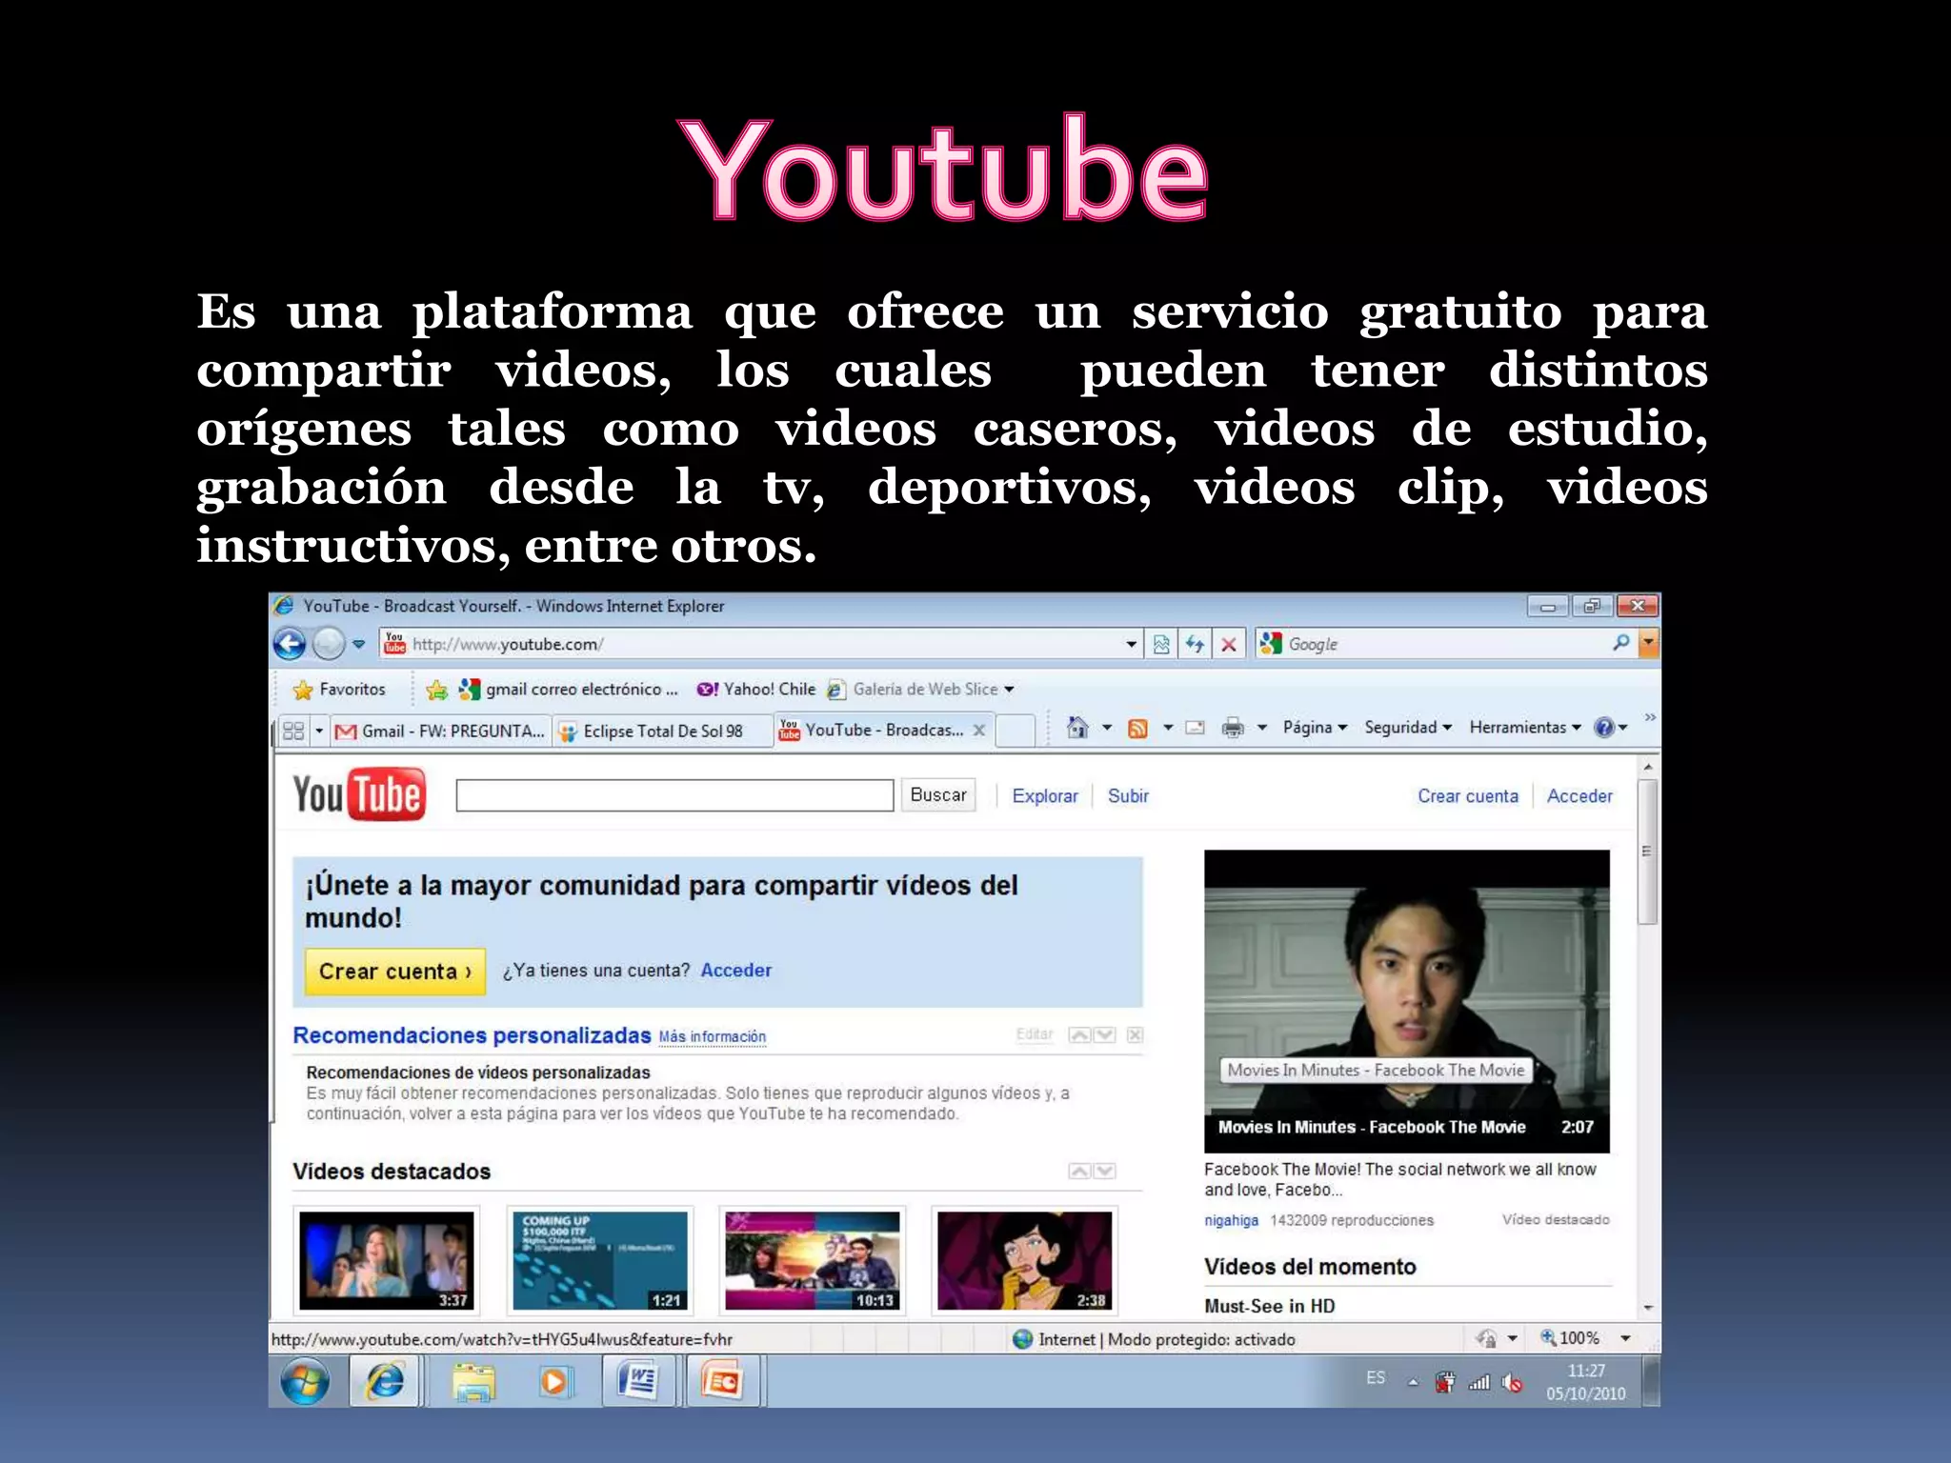Expand the Print options dropdown arrow
This screenshot has width=1951, height=1463.
tap(1262, 728)
